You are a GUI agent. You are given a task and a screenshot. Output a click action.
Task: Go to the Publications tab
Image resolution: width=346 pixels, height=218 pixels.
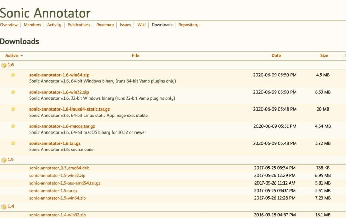click(x=79, y=25)
